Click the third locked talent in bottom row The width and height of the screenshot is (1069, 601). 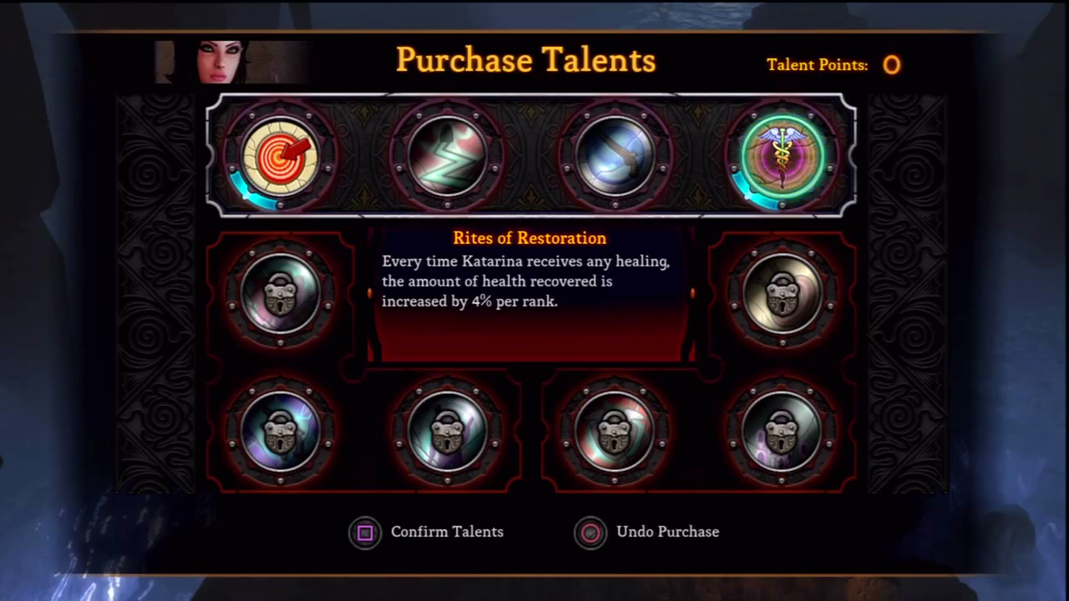(x=615, y=431)
